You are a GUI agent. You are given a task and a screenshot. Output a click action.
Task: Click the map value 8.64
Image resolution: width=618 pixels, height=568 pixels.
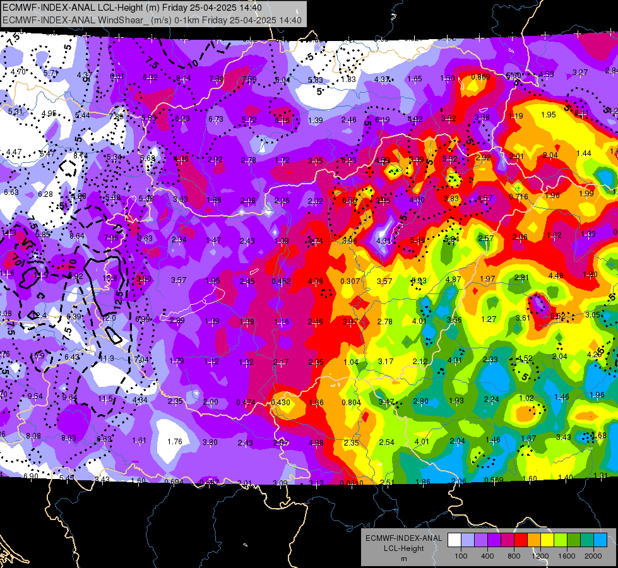(x=77, y=235)
